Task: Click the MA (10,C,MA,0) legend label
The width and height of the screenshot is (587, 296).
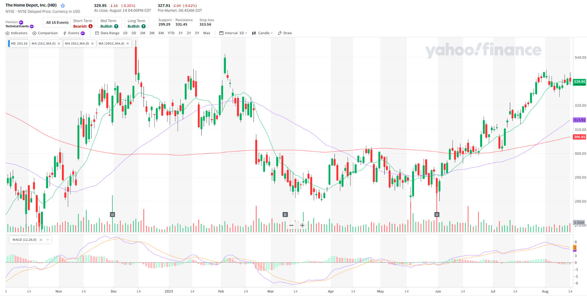Action: click(x=44, y=44)
